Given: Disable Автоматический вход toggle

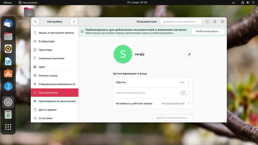Looking at the screenshot, I should 185,93.
